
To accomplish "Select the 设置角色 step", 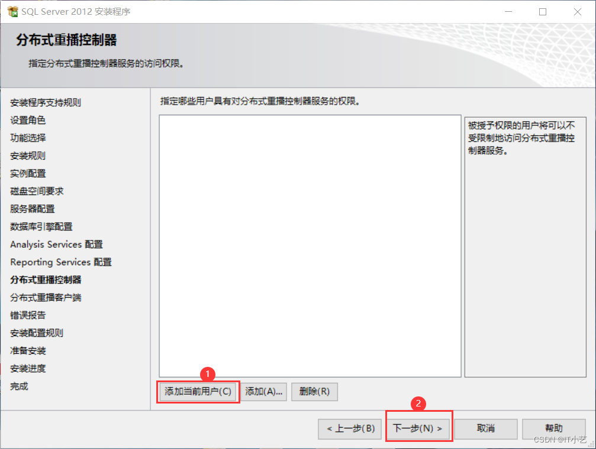I will [x=28, y=121].
